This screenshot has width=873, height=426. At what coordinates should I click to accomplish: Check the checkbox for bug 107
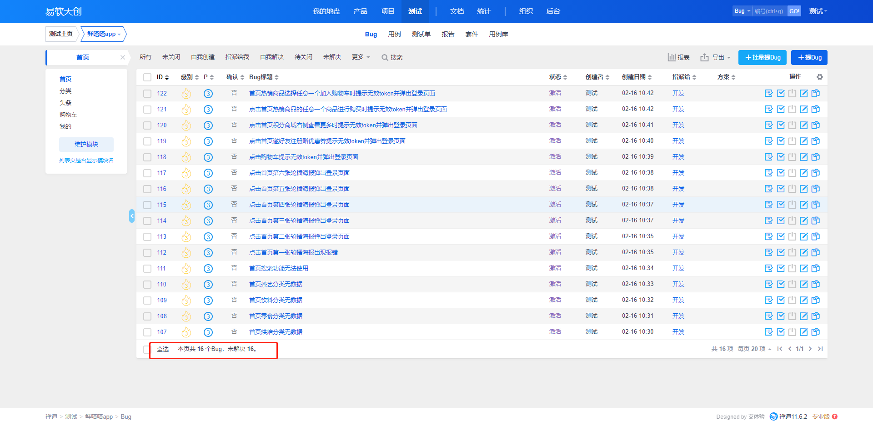[147, 332]
